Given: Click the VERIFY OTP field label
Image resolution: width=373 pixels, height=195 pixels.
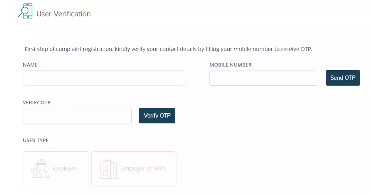Looking at the screenshot, I should (x=37, y=102).
